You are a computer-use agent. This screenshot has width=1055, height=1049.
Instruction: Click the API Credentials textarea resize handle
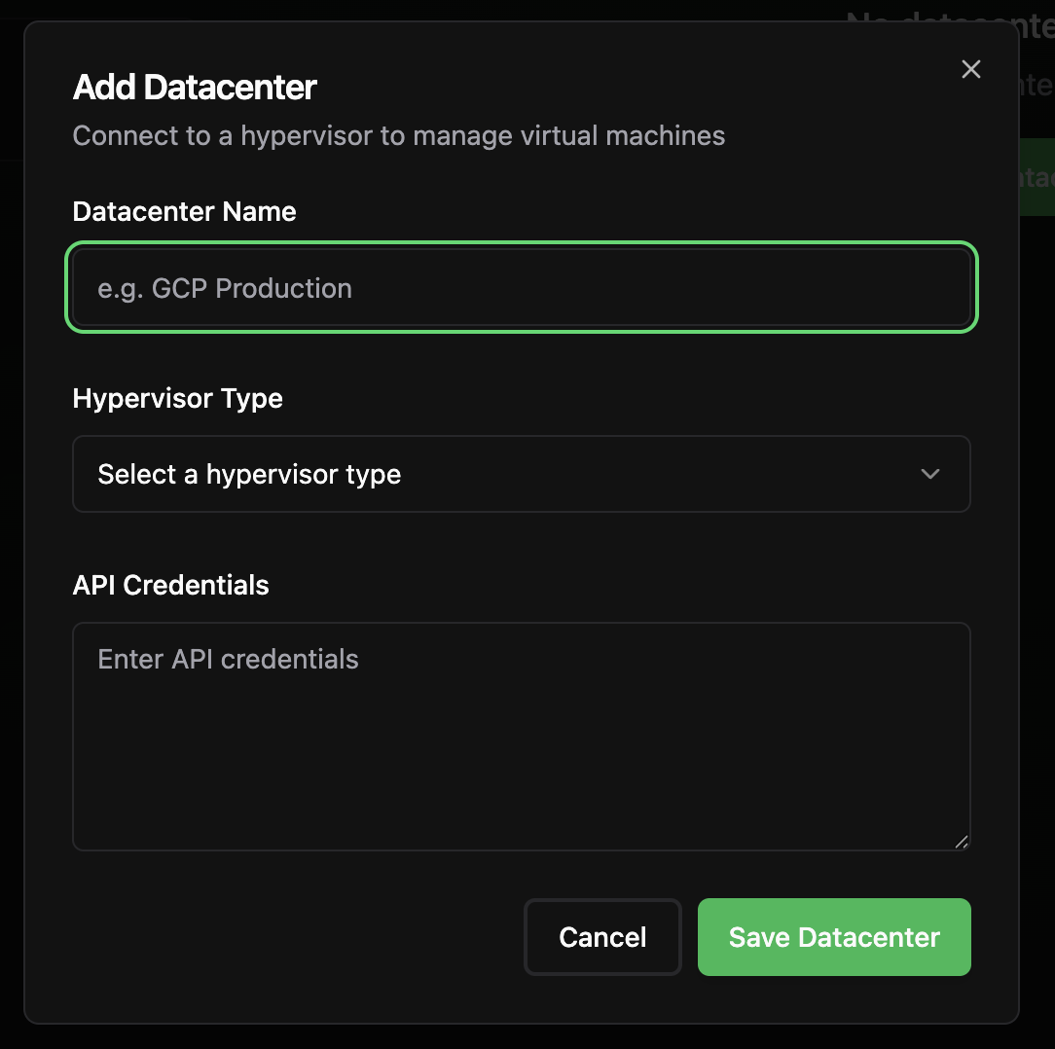click(962, 842)
